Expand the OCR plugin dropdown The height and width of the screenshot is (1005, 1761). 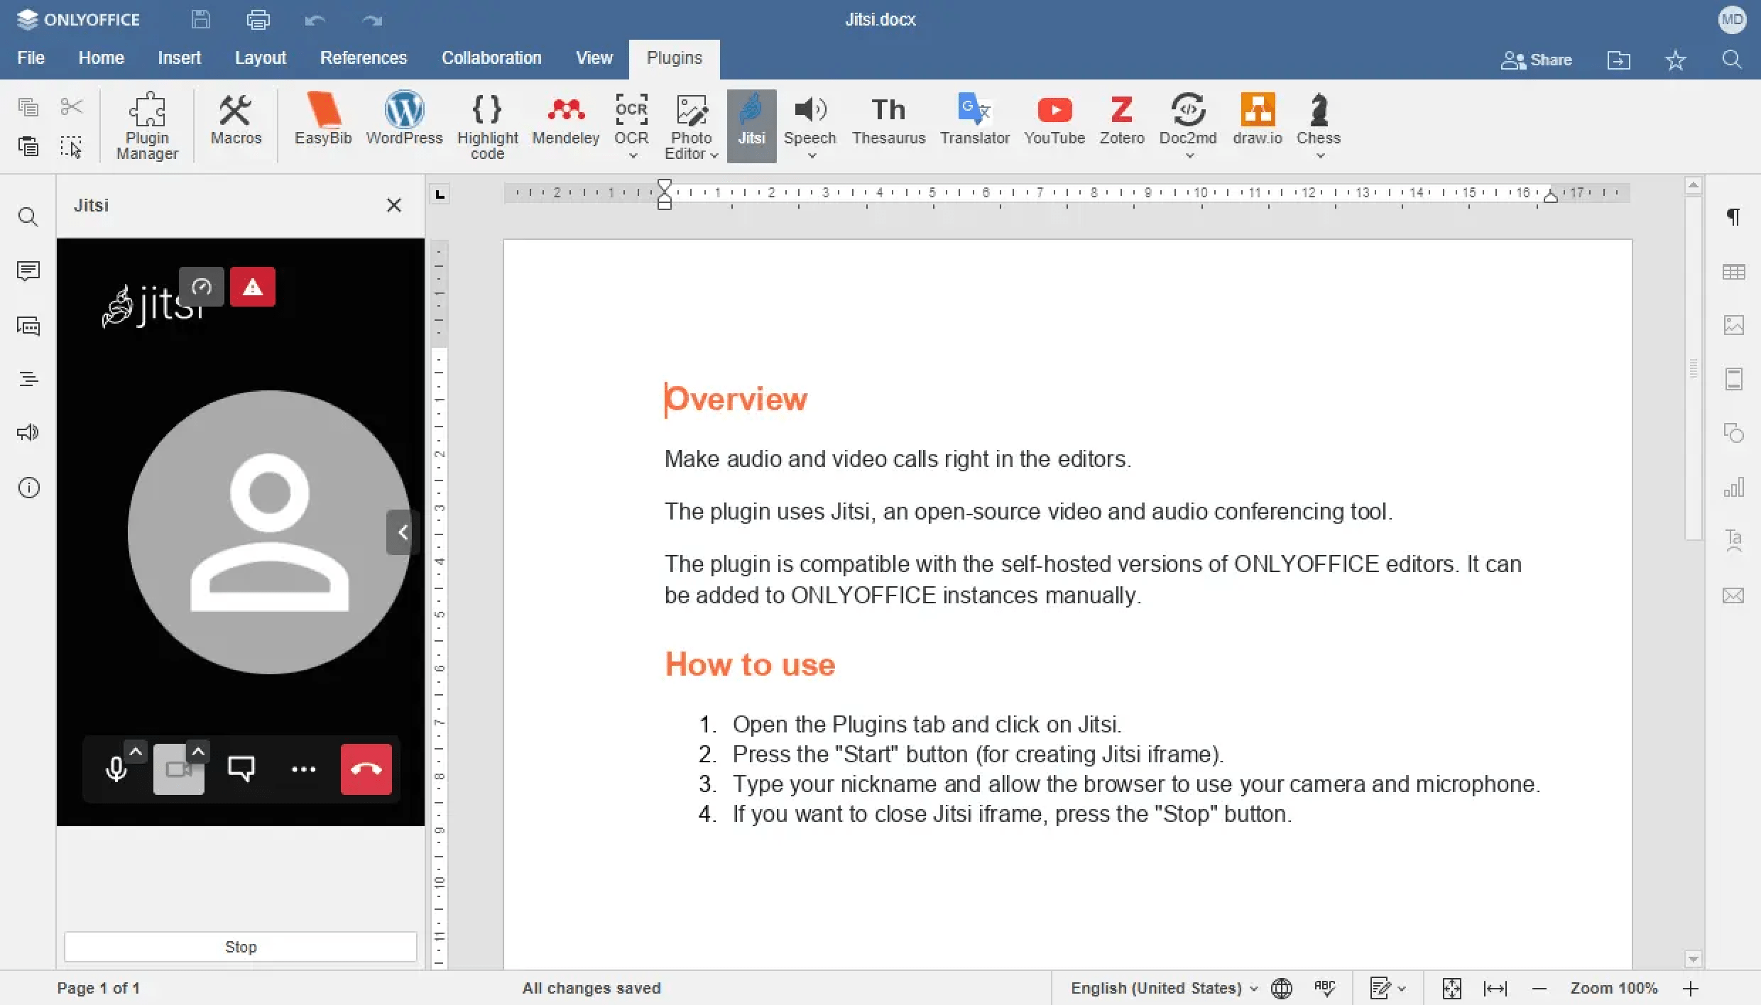click(x=632, y=155)
